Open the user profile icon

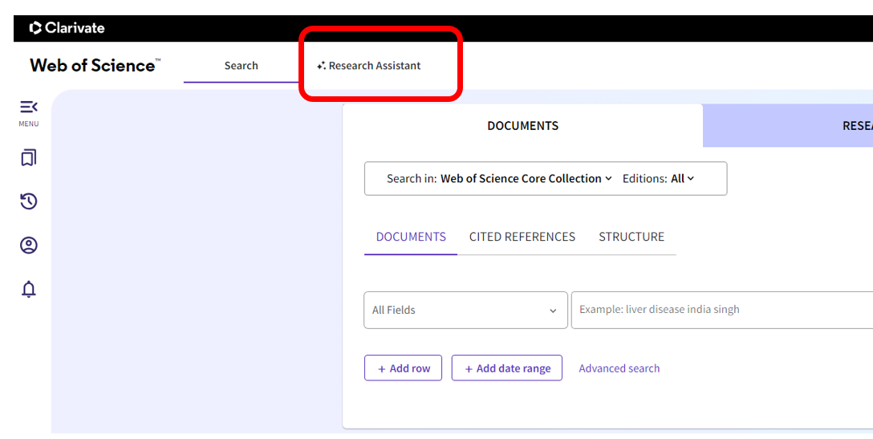[28, 245]
